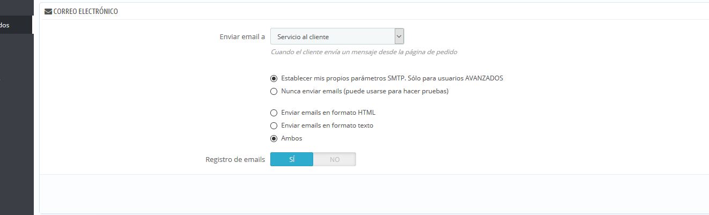Viewport: 709px width, 215px height.
Task: Open the Servicio al cliente combo box
Action: [x=337, y=36]
